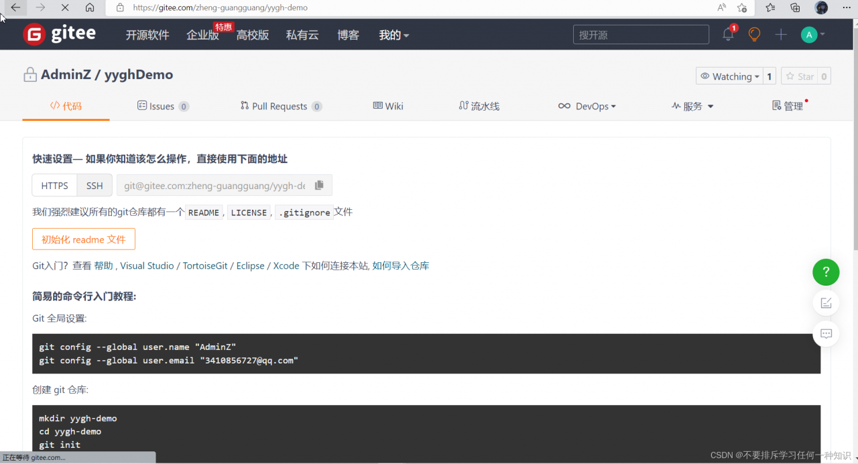
Task: Copy the repository address with copy icon
Action: [319, 185]
